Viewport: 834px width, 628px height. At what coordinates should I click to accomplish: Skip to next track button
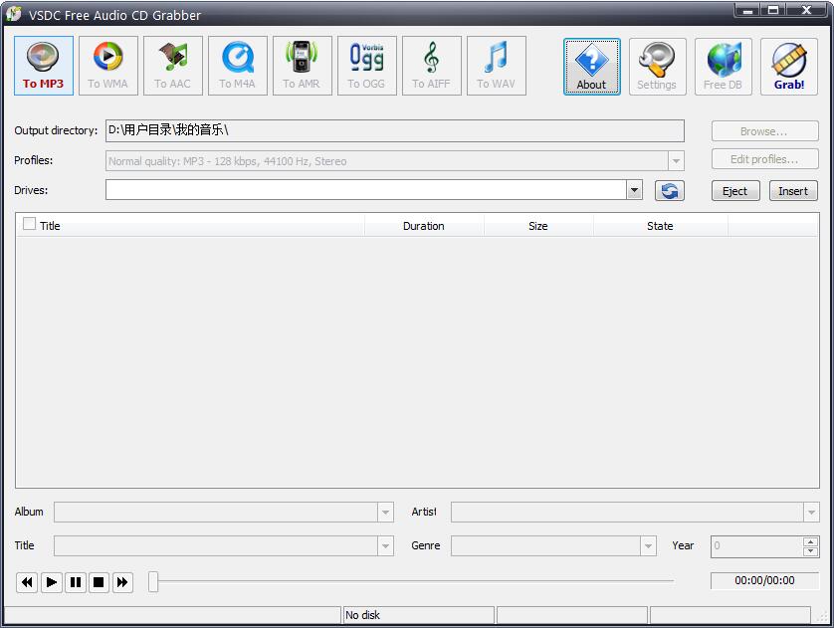tap(122, 582)
